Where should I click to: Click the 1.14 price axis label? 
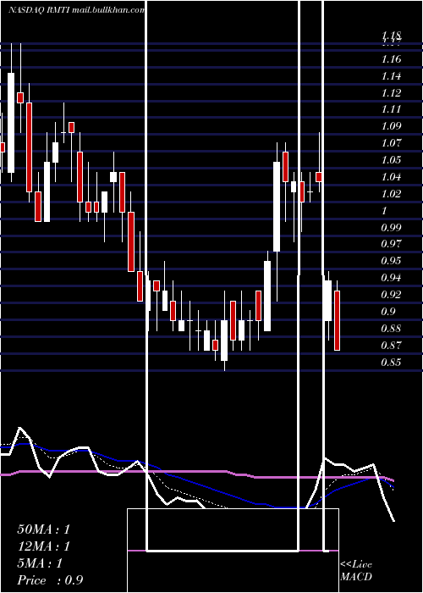pos(391,76)
